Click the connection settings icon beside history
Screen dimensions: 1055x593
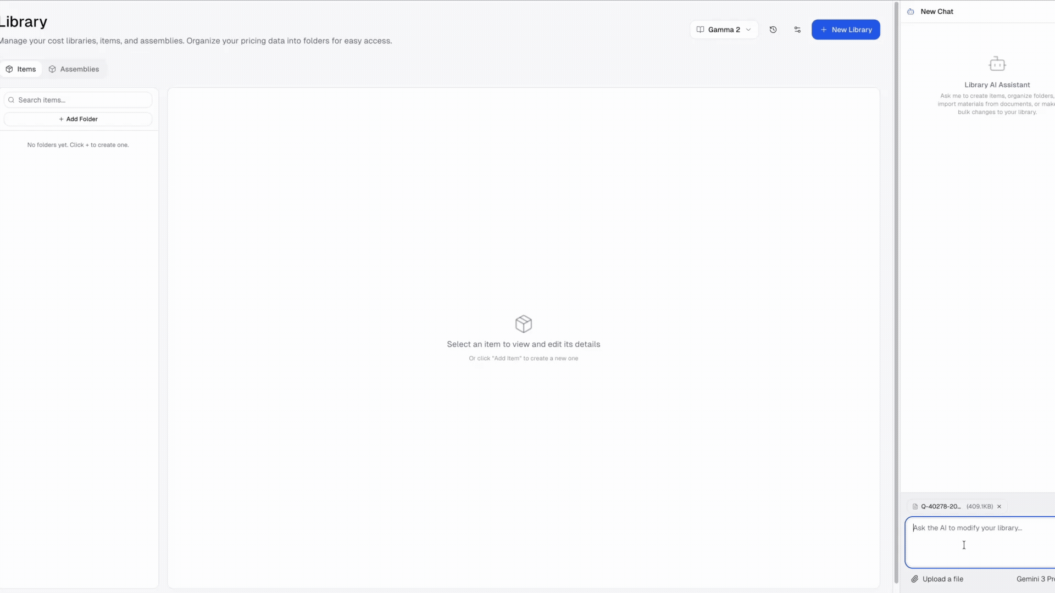(x=797, y=30)
